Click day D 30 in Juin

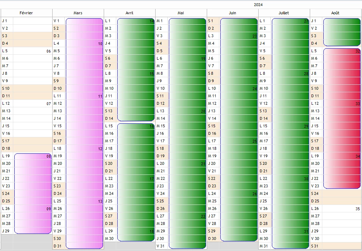212,238
